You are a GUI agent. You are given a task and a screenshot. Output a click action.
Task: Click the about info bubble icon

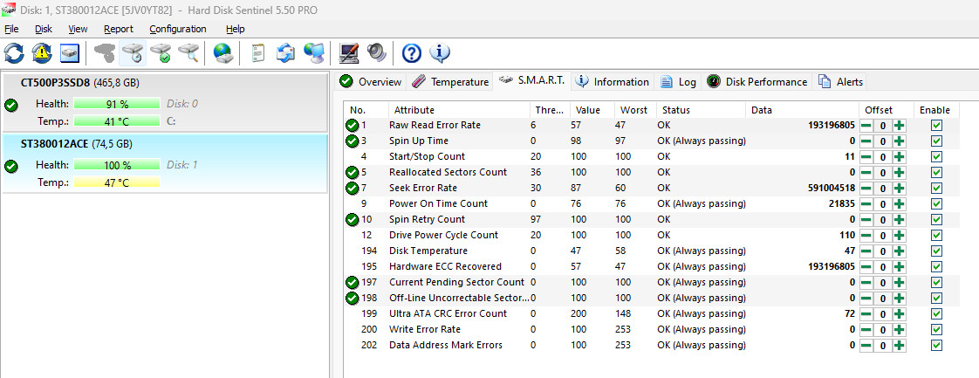pyautogui.click(x=440, y=53)
